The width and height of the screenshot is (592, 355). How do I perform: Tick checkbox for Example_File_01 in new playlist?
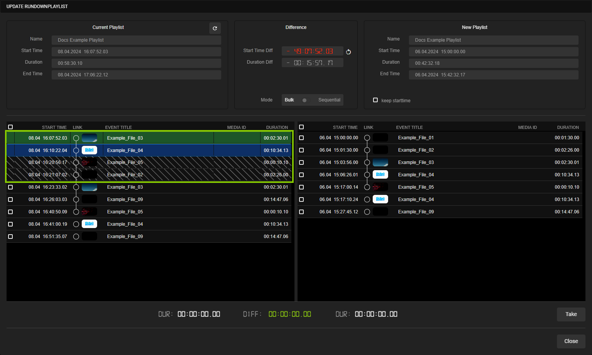pyautogui.click(x=301, y=138)
